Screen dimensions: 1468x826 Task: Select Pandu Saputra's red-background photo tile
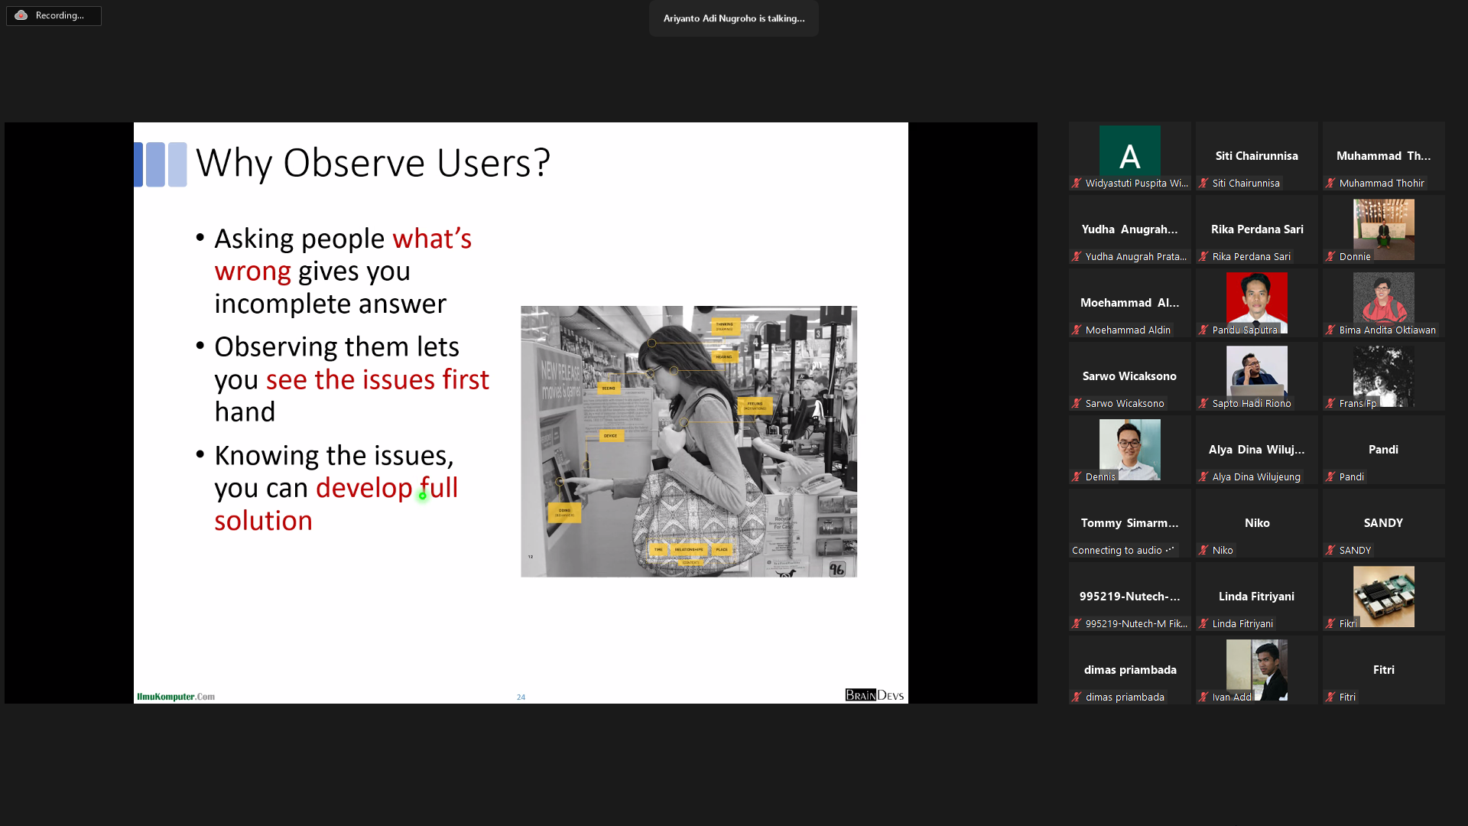tap(1256, 298)
